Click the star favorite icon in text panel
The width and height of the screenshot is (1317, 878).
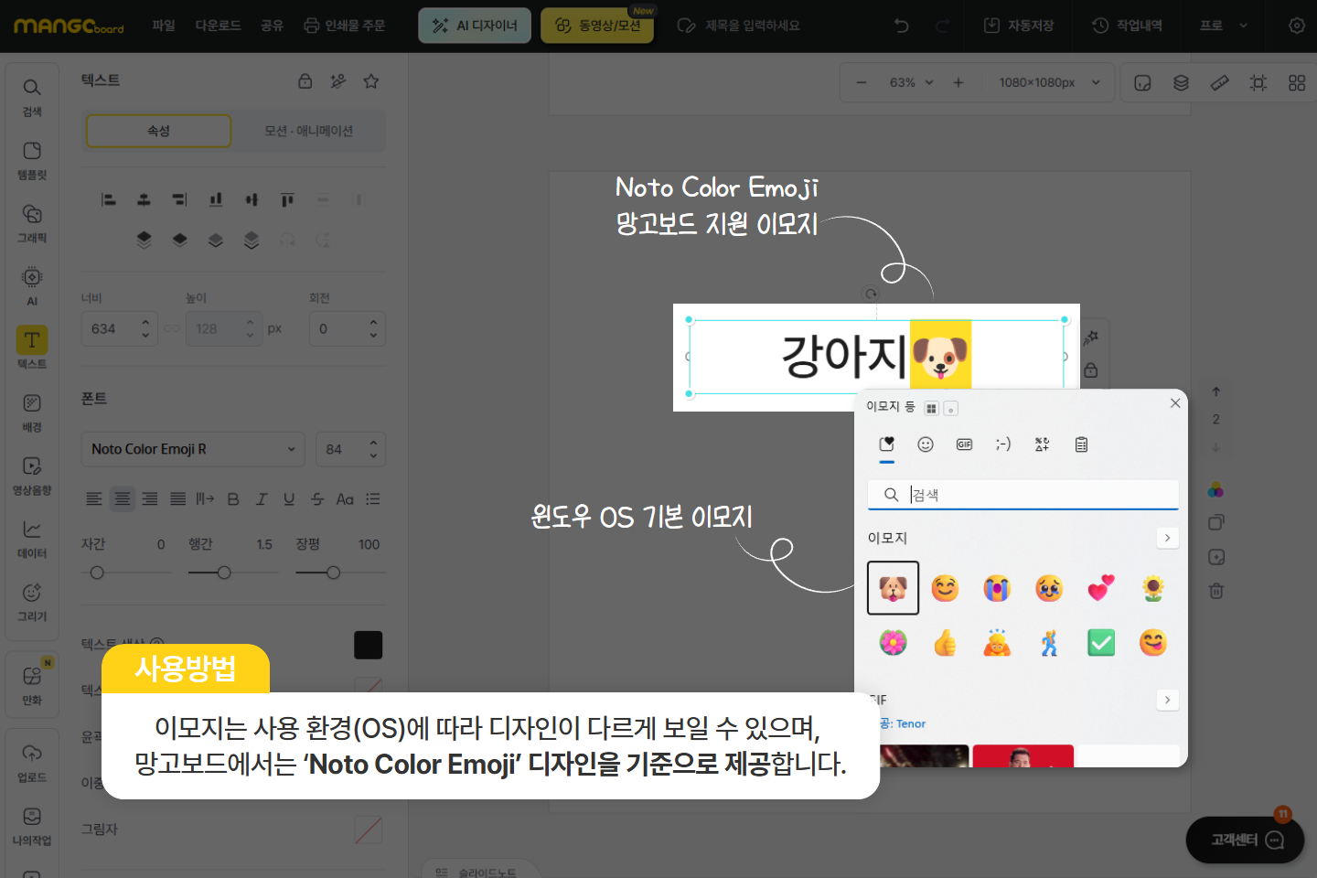(x=371, y=81)
